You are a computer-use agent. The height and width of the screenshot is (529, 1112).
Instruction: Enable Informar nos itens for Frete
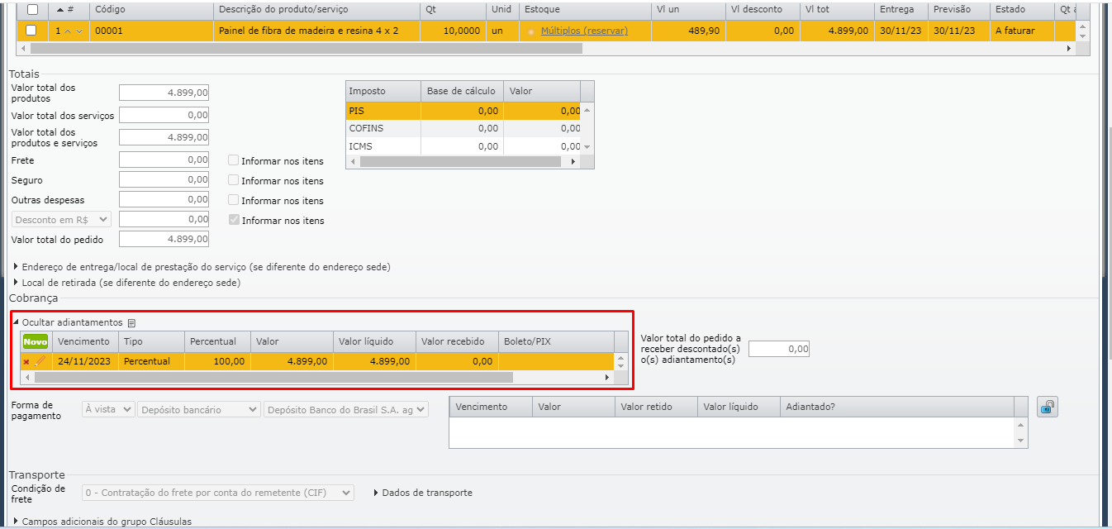click(x=234, y=160)
